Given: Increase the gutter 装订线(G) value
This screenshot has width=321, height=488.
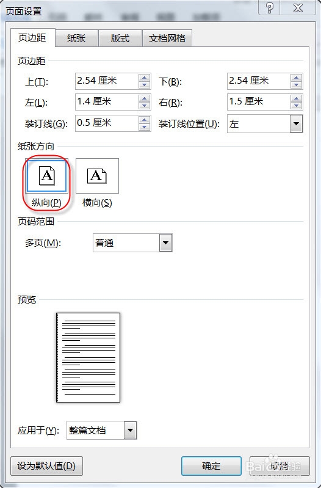Looking at the screenshot, I should (144, 120).
